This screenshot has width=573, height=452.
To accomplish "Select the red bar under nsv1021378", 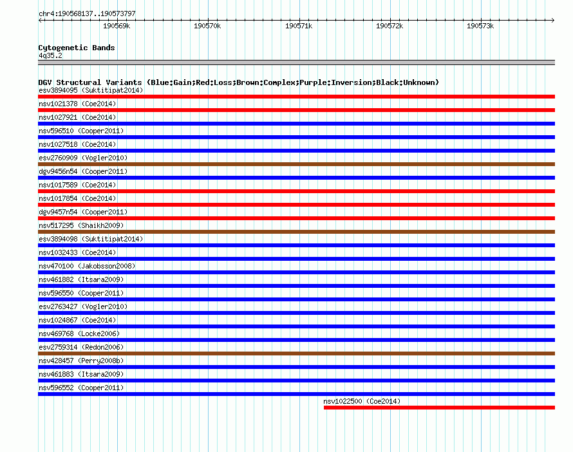I will coord(296,110).
